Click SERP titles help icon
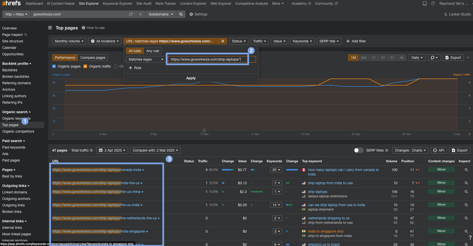Viewport: 473px width, 246px height. (x=387, y=150)
